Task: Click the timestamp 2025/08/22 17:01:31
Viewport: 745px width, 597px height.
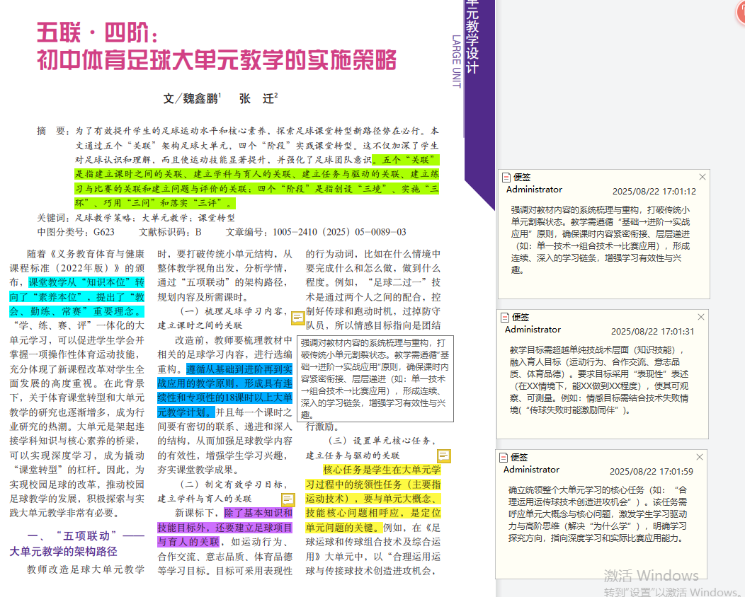Action: [x=652, y=331]
